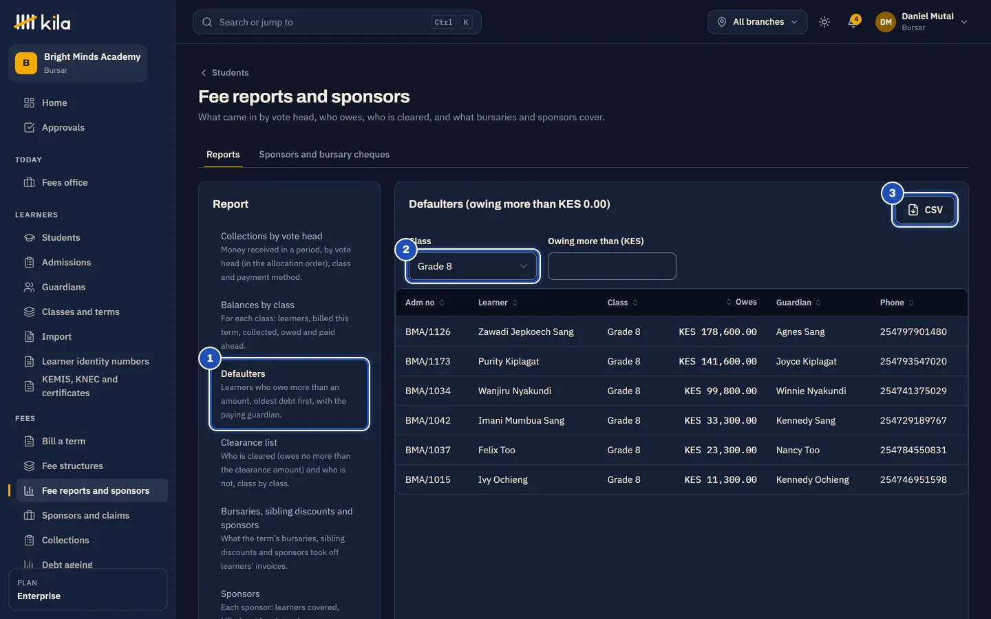Open the Class dropdown showing Grade 8
The image size is (991, 619).
(472, 266)
